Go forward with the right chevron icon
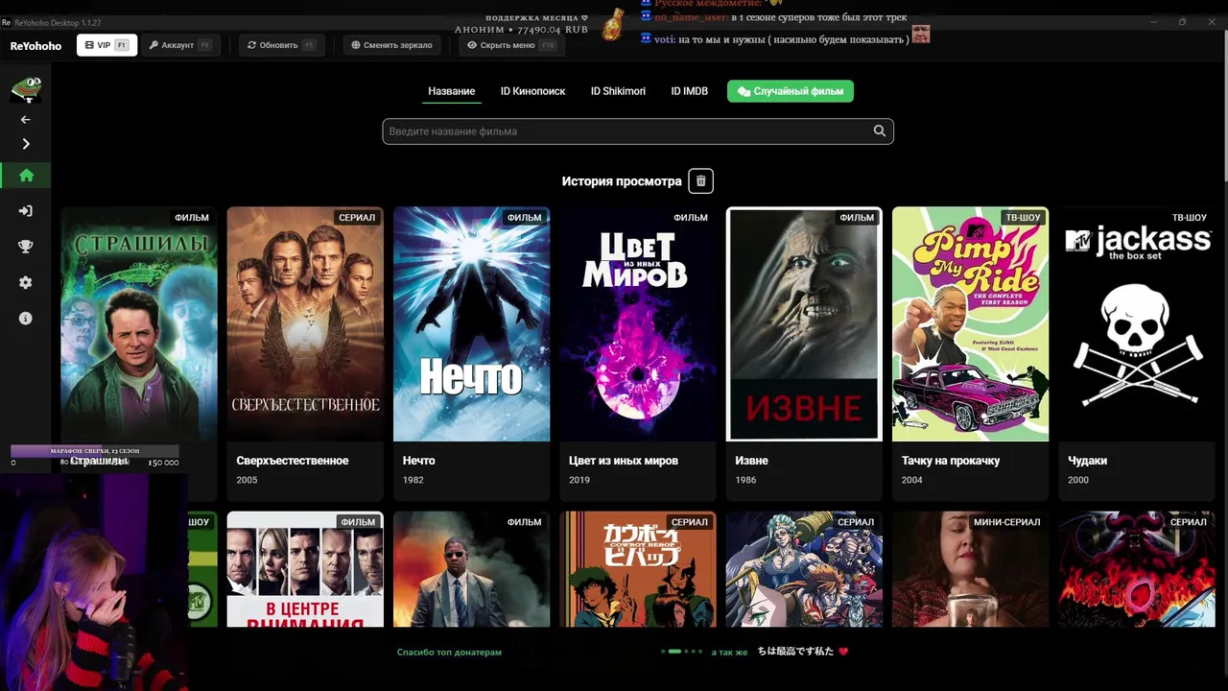 [x=26, y=144]
